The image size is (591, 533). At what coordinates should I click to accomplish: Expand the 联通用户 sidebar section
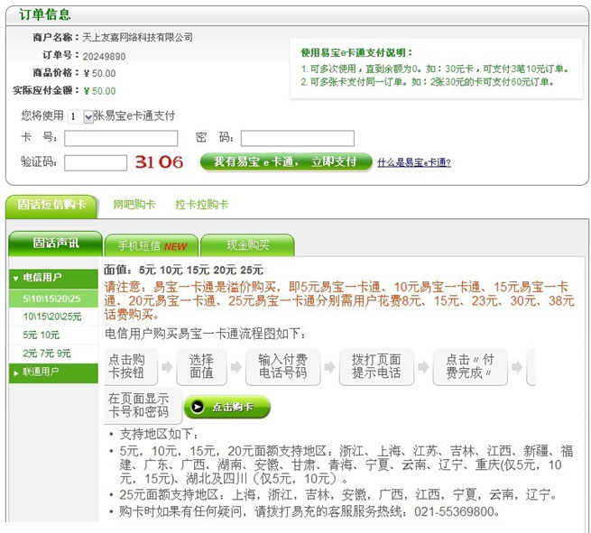(x=53, y=372)
